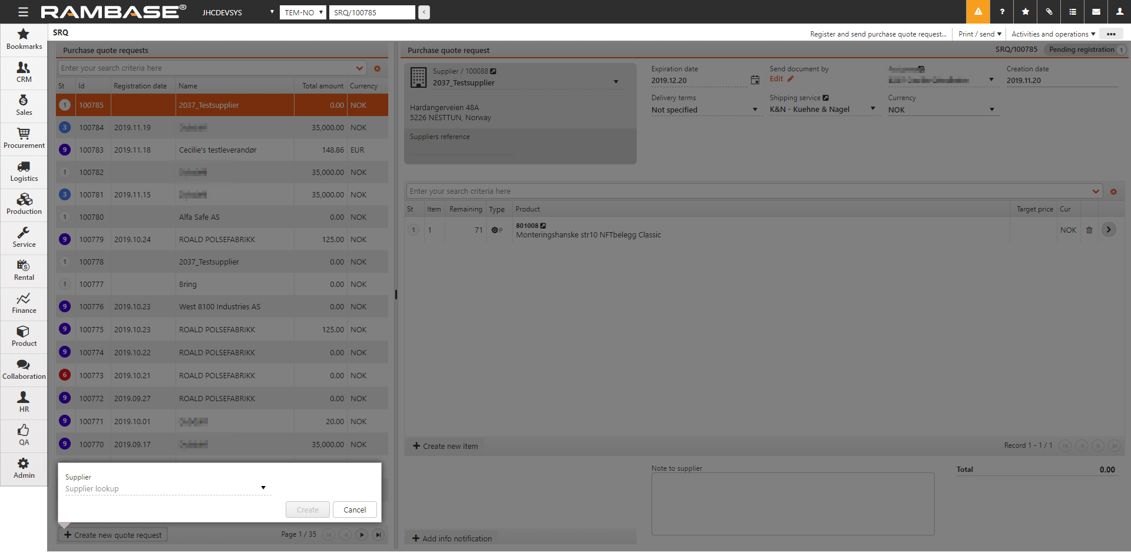Expand the Supplier lookup dropdown
The width and height of the screenshot is (1131, 552).
coord(263,488)
